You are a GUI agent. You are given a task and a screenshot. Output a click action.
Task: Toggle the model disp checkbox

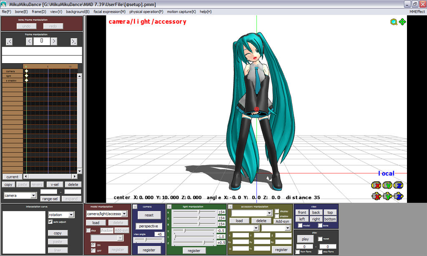[x=88, y=230]
